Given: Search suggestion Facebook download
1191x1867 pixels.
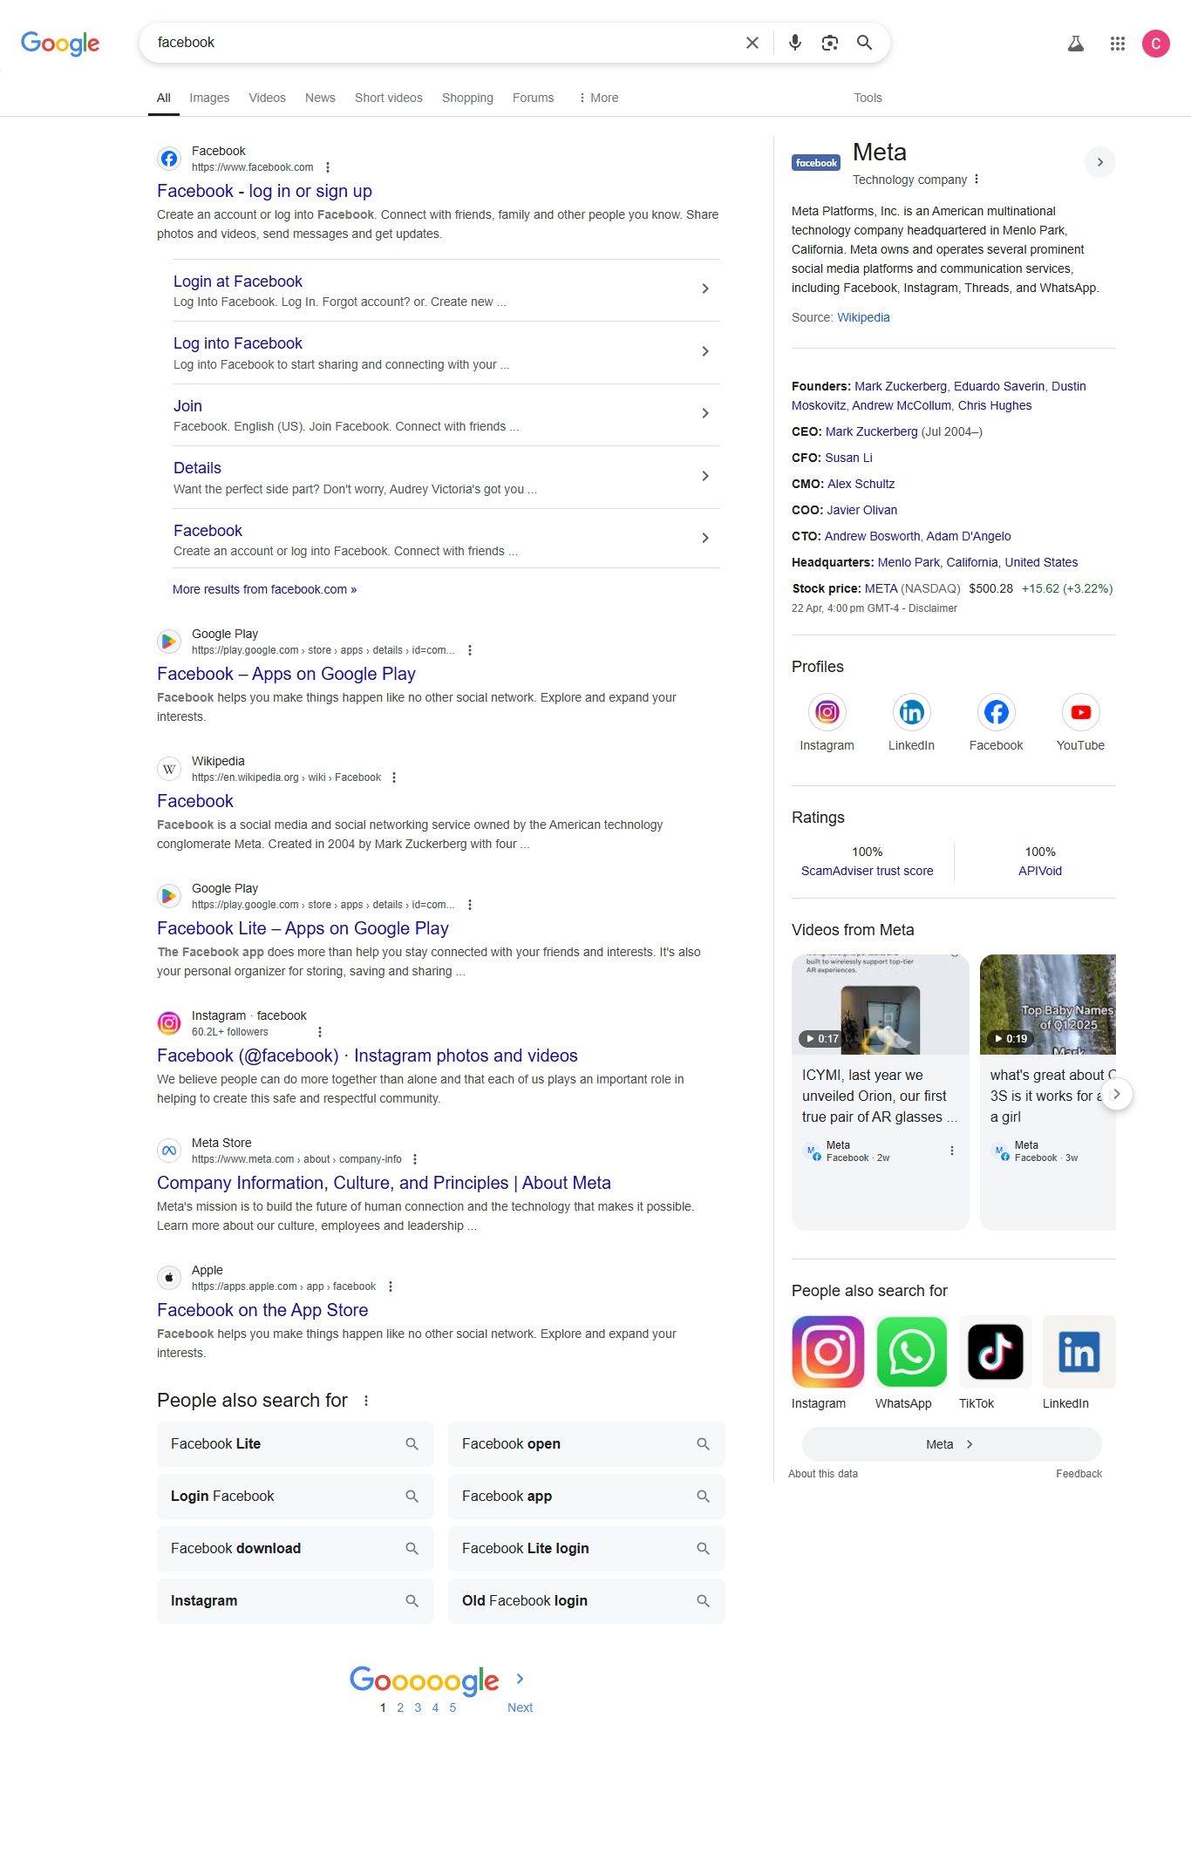Looking at the screenshot, I should click(x=296, y=1549).
